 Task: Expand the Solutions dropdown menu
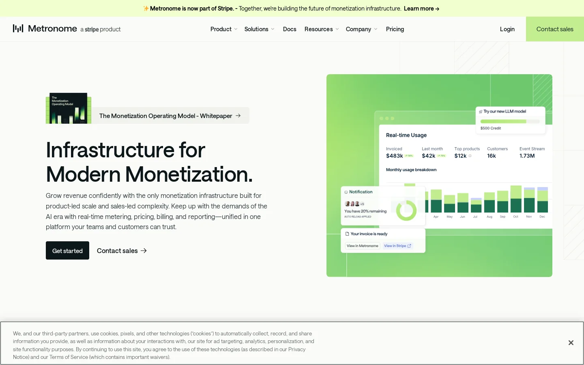tap(260, 29)
